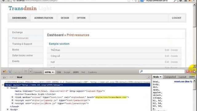Expand the link stylesheet node
197x111 pixels.
(x=12, y=97)
